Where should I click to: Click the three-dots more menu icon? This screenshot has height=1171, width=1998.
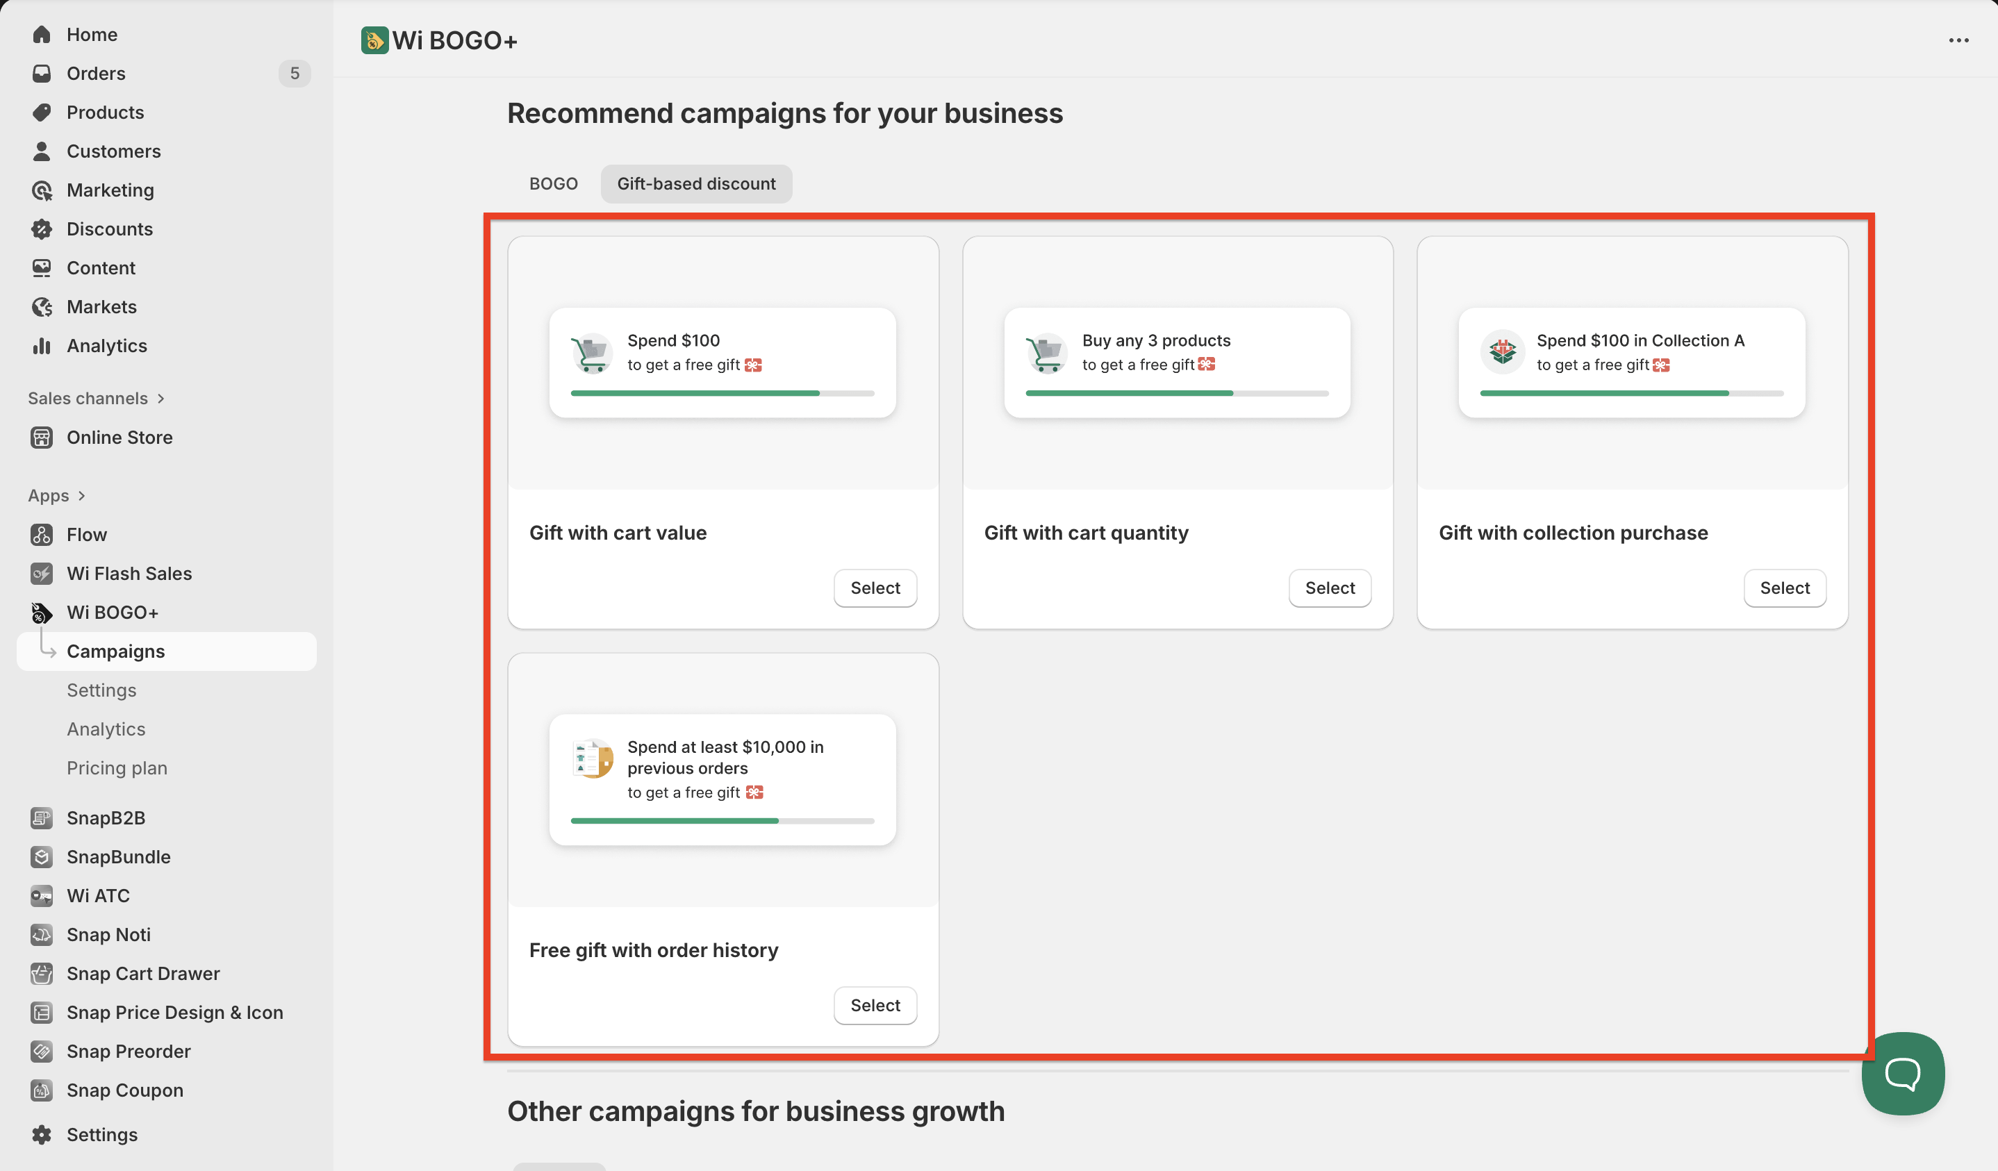tap(1958, 40)
